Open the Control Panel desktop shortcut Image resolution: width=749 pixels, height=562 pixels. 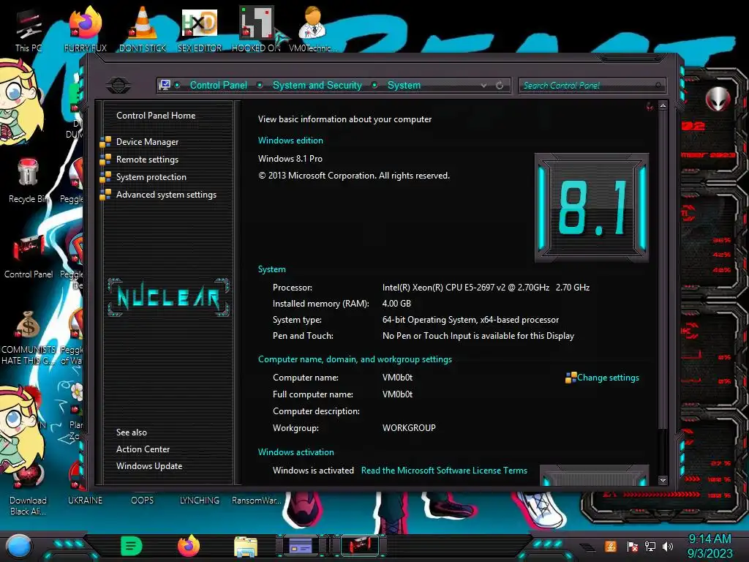(29, 256)
